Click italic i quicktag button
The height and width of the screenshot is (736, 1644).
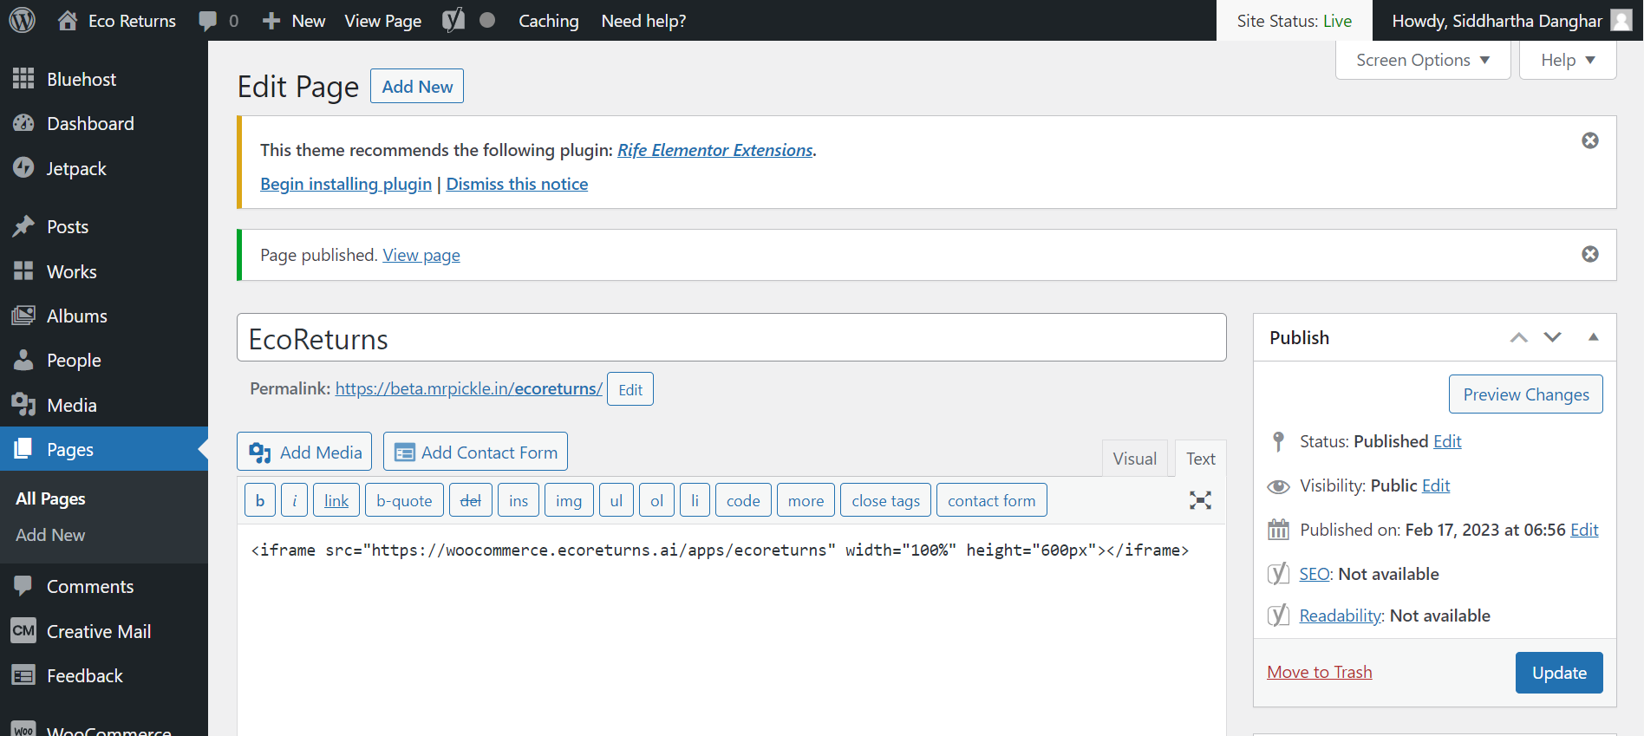tap(294, 500)
